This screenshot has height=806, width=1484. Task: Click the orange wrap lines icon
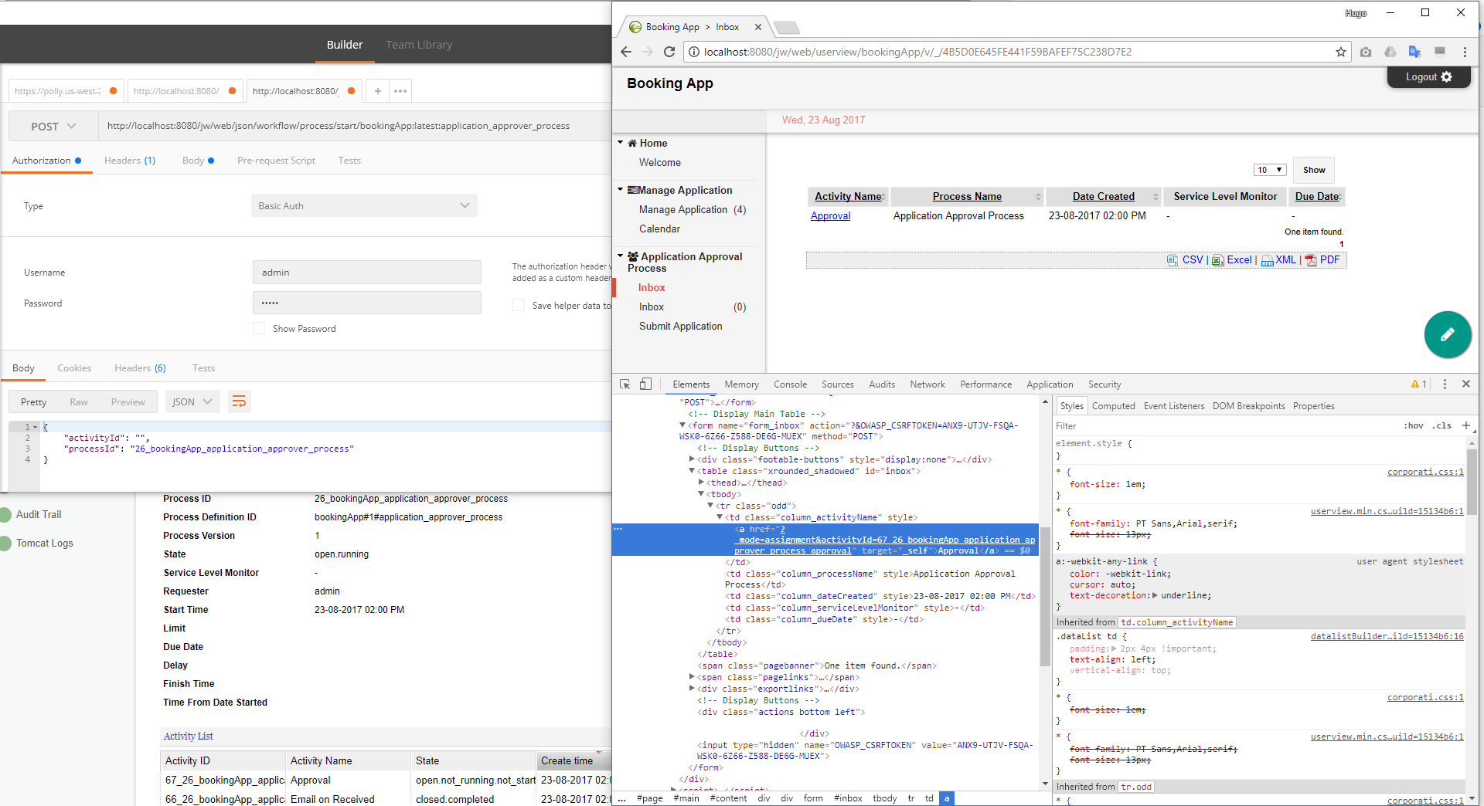[239, 401]
